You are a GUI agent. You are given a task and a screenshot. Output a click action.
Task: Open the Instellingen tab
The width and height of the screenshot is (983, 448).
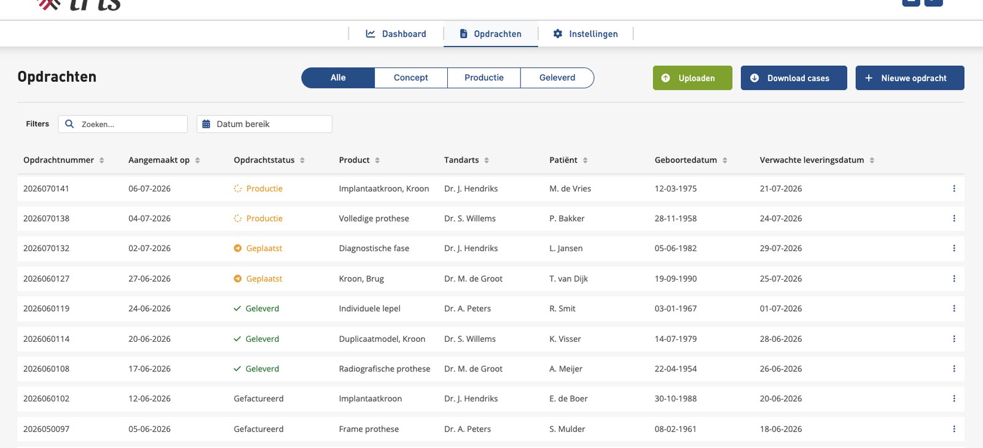(x=585, y=34)
